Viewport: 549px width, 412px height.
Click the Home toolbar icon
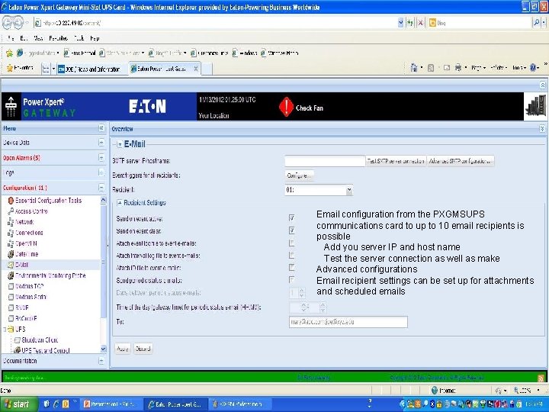pyautogui.click(x=414, y=68)
